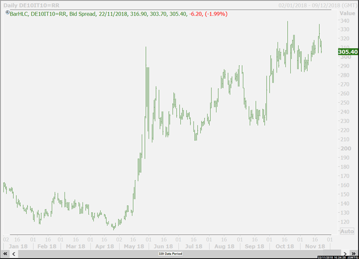
Task: Click the Jan 18 month label
Action: tap(18, 246)
